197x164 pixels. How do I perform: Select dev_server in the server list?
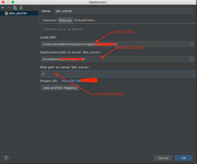(x=19, y=13)
